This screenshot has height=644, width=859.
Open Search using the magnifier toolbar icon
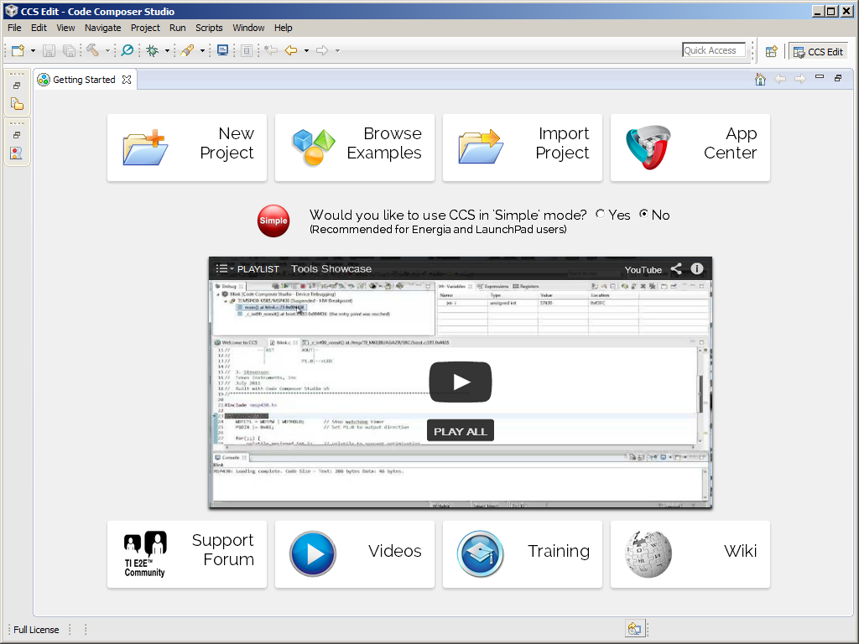point(126,50)
